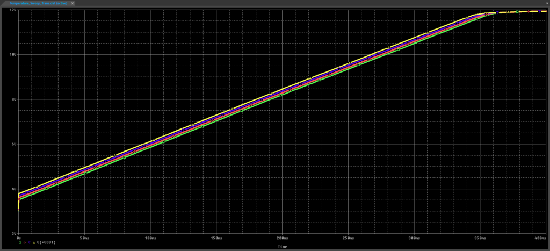This screenshot has height=251, width=550.
Task: Click the 200ms x-axis tick label
Action: pyautogui.click(x=282, y=238)
